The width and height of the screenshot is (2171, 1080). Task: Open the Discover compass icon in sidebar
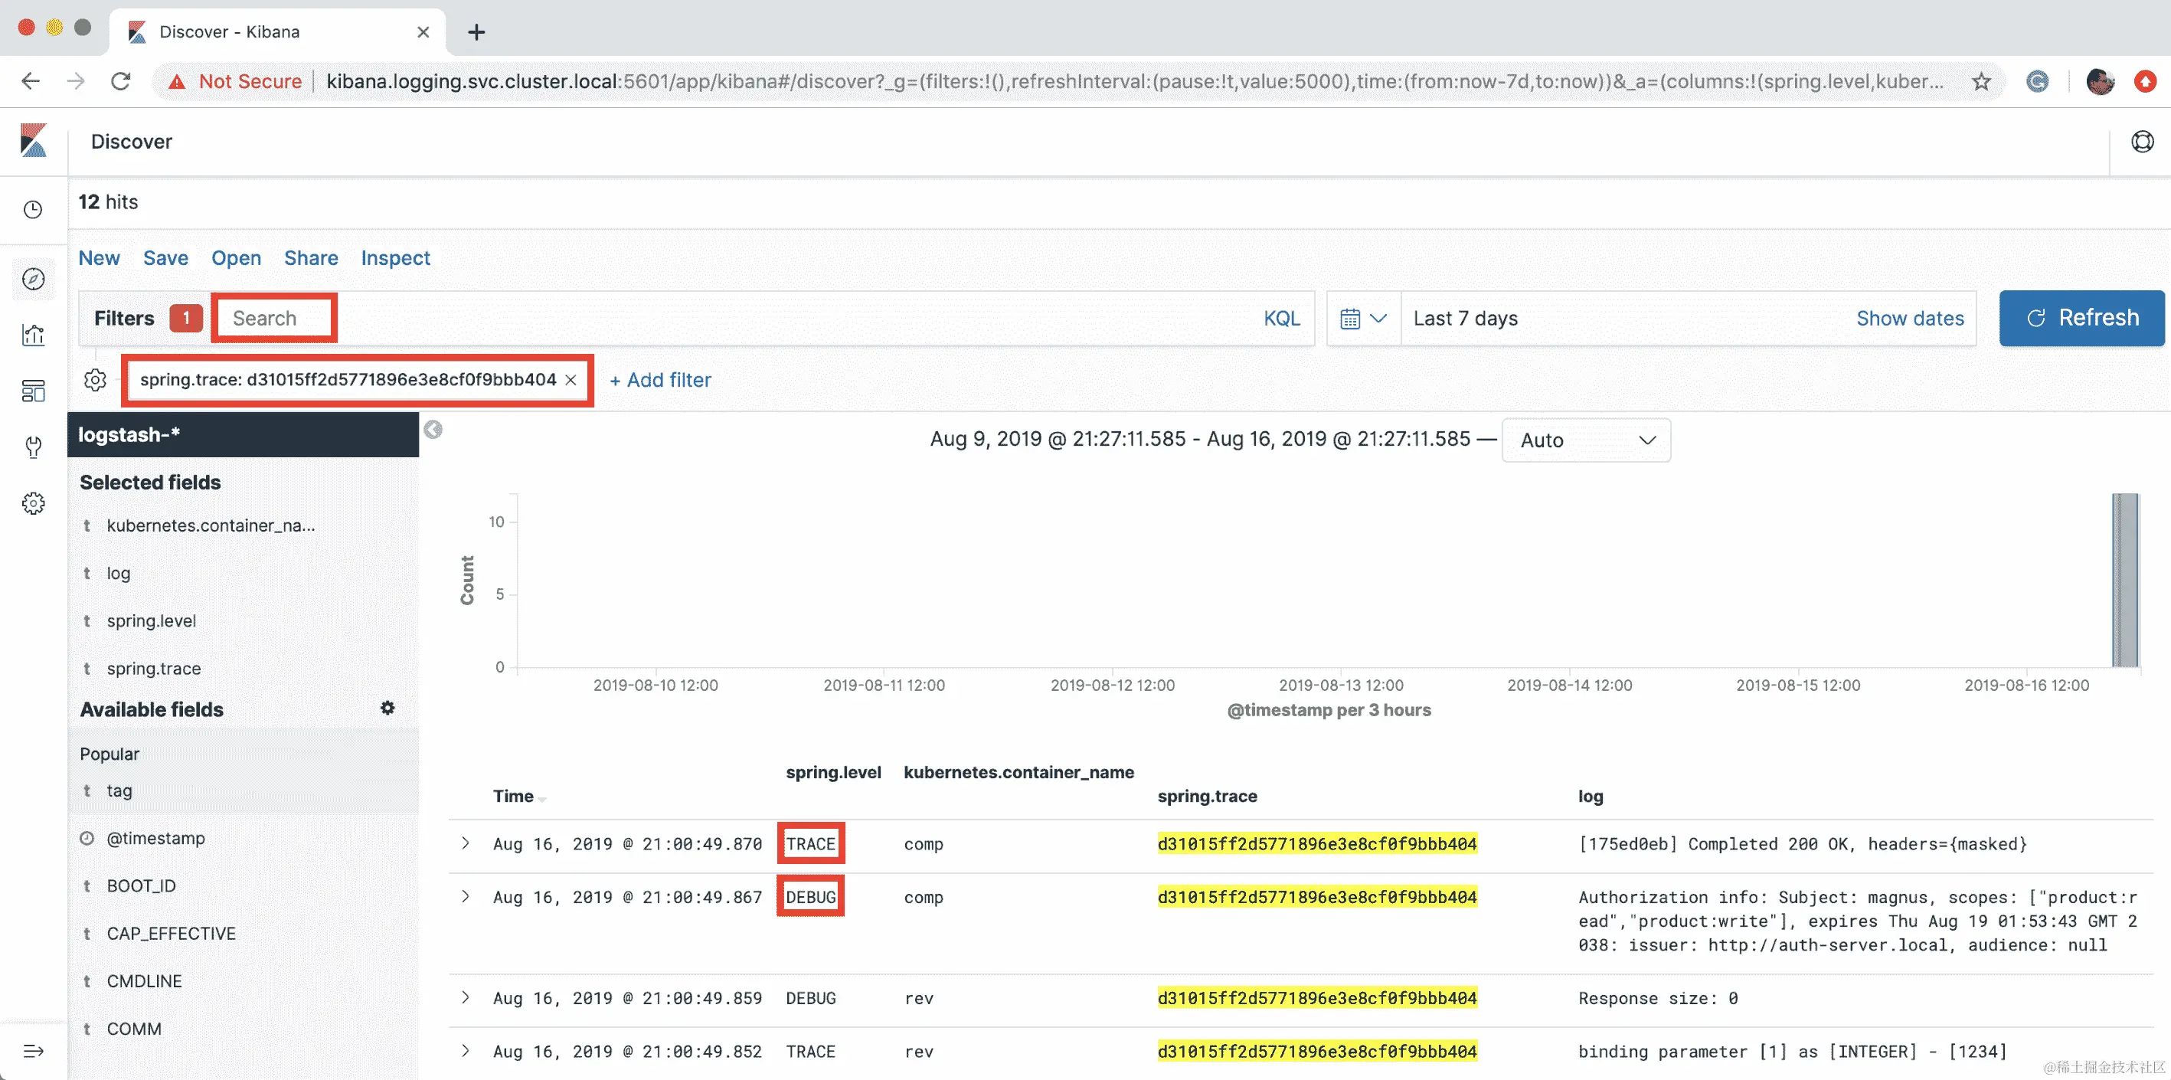point(33,279)
